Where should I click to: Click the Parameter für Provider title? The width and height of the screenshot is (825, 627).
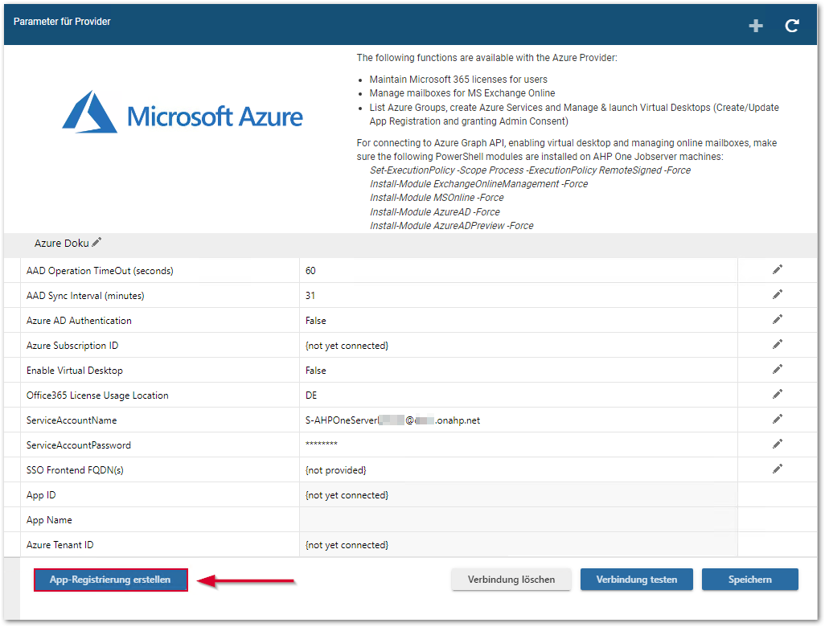click(62, 22)
